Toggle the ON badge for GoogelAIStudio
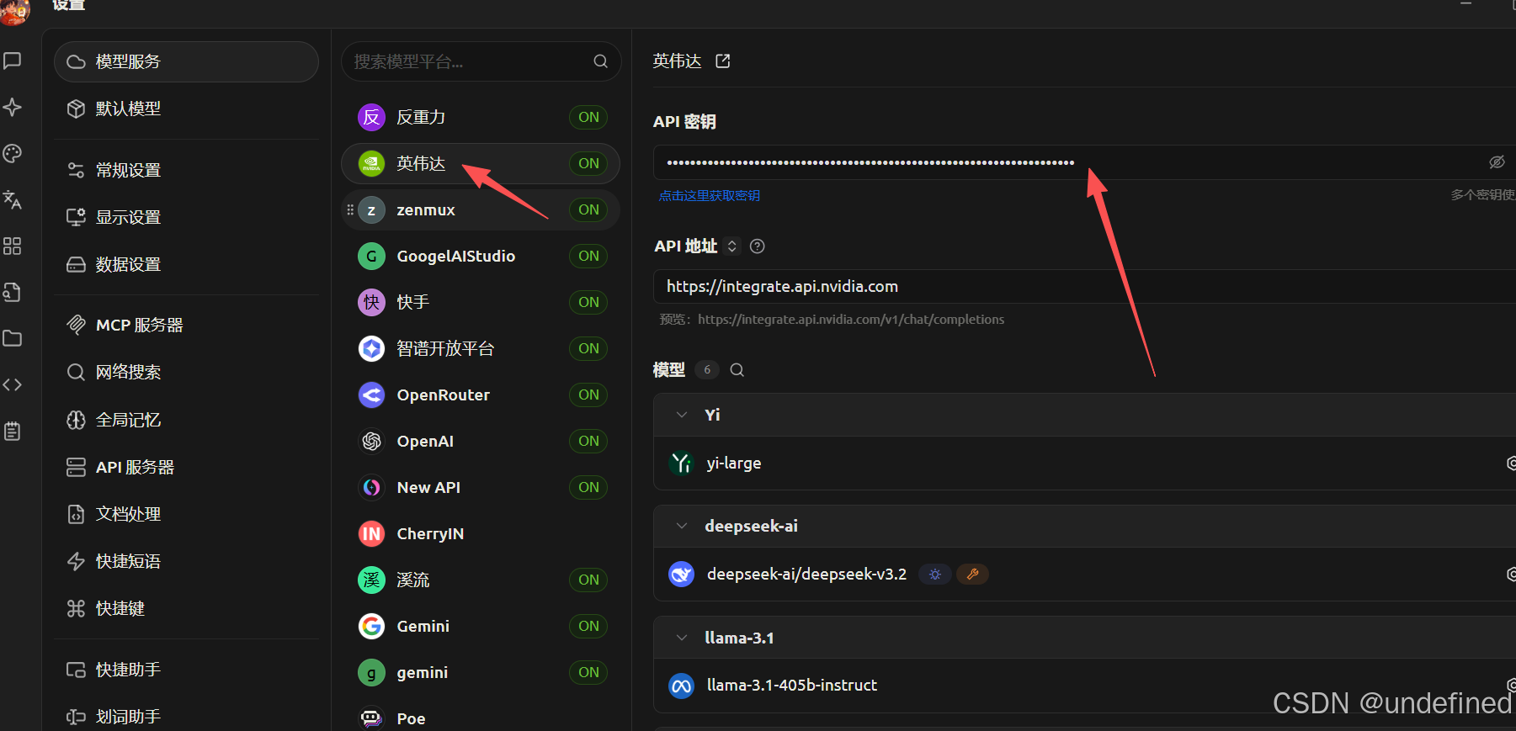The image size is (1516, 731). tap(588, 256)
